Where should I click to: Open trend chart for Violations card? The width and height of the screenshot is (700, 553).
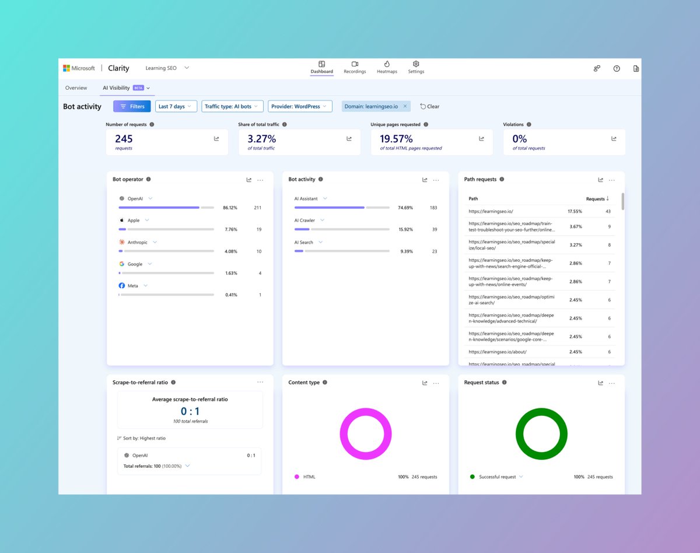(614, 139)
